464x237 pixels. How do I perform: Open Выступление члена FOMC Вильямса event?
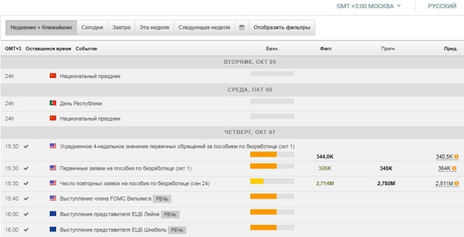click(x=105, y=199)
